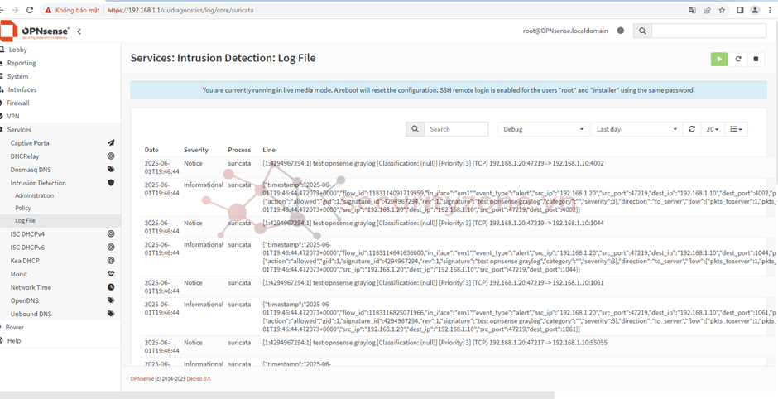This screenshot has width=778, height=399.
Task: Click the Dnsmasq DNS tags icon
Action: coord(111,169)
